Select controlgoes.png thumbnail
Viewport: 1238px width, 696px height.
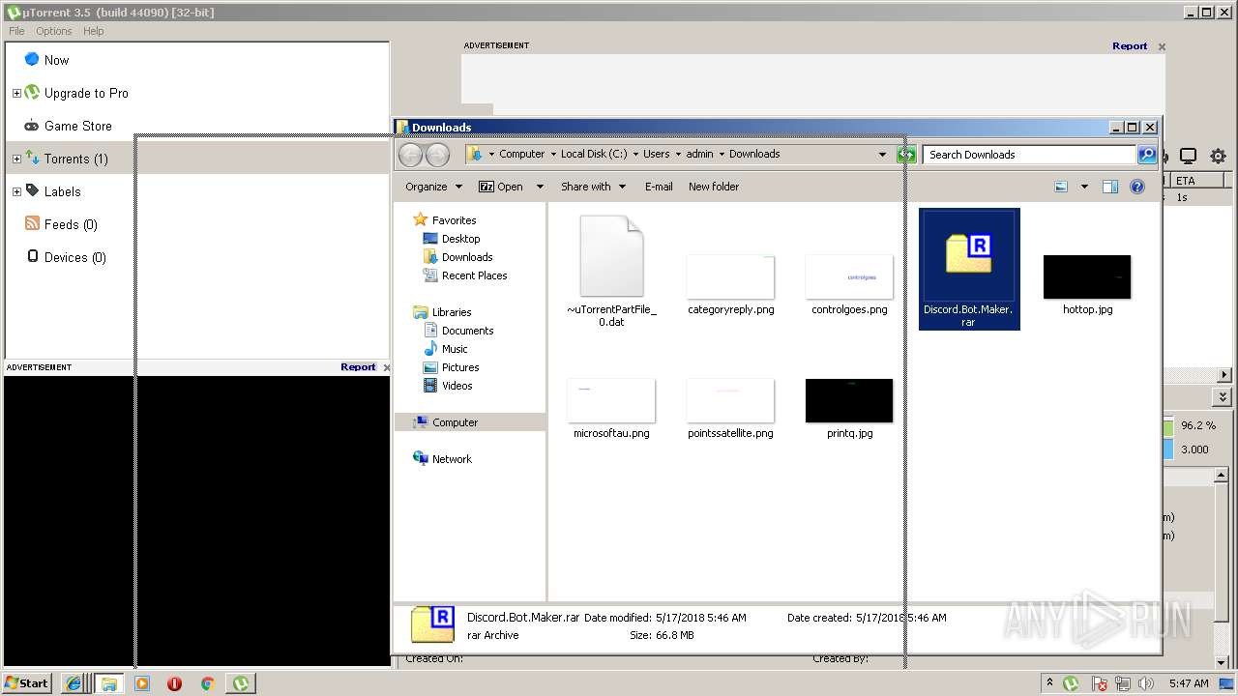click(x=849, y=284)
